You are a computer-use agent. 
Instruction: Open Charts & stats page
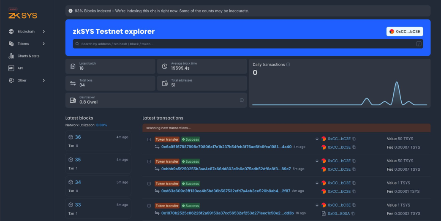pos(28,56)
